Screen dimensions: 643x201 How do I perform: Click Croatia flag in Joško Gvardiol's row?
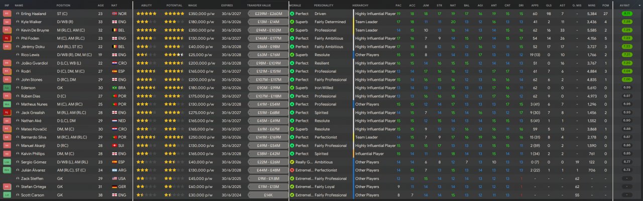[115, 63]
